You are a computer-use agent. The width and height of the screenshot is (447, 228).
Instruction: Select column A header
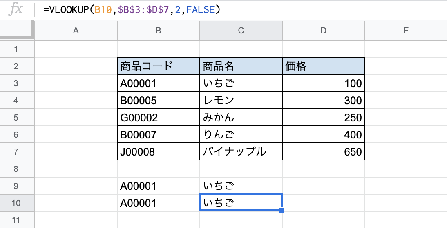[x=76, y=31]
